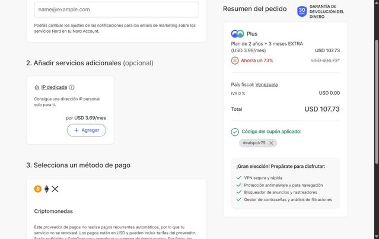
Task: Click the IVA 0 % label
Action: pyautogui.click(x=238, y=94)
